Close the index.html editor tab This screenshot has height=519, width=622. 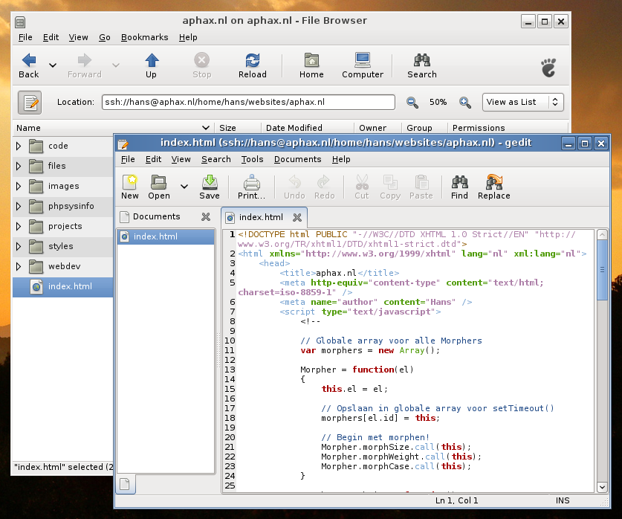pyautogui.click(x=297, y=217)
